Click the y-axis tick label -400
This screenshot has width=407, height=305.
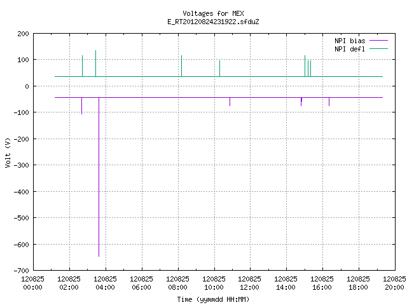21,192
